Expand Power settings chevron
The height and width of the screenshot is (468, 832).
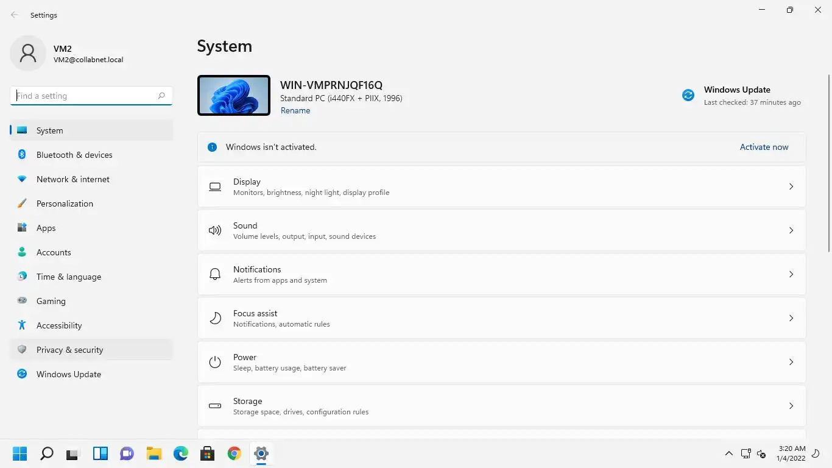click(791, 362)
